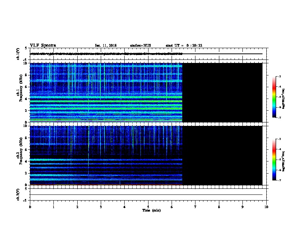Screen dimensions: 300x232
Task: Click the upper ch.1 PSD color bar
Action: 274,97
